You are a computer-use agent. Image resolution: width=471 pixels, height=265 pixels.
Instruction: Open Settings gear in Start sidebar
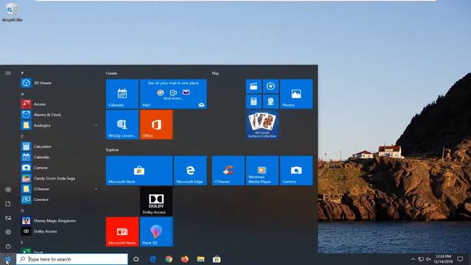click(x=8, y=232)
